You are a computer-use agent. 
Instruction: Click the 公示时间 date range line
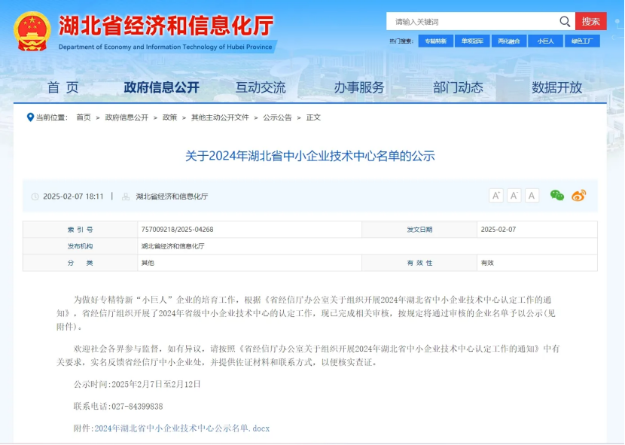[137, 385]
